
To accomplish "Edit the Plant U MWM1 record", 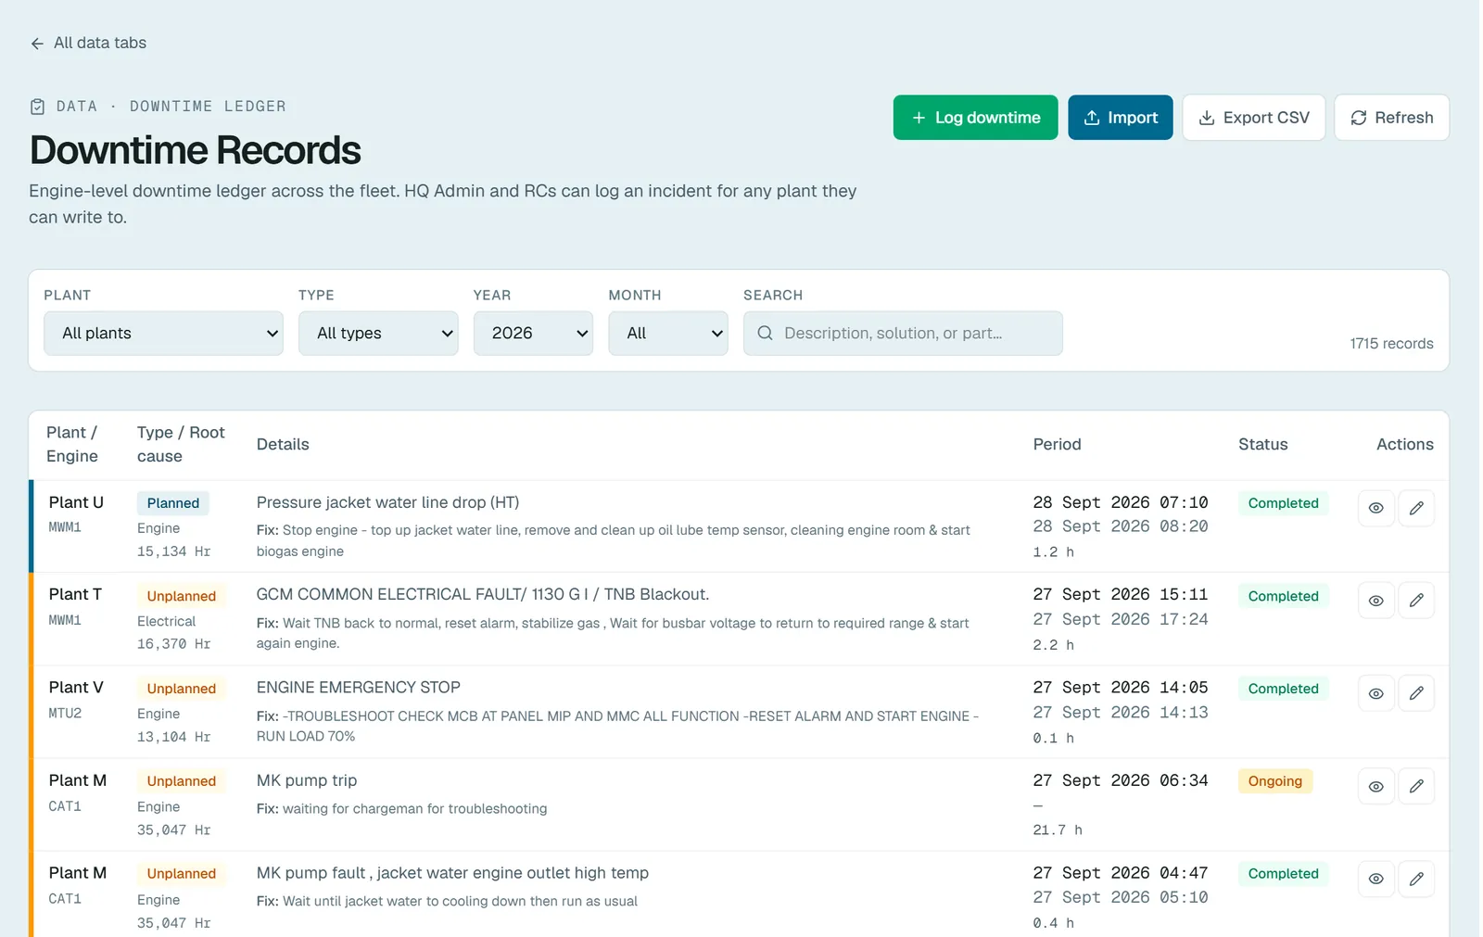I will (1416, 508).
